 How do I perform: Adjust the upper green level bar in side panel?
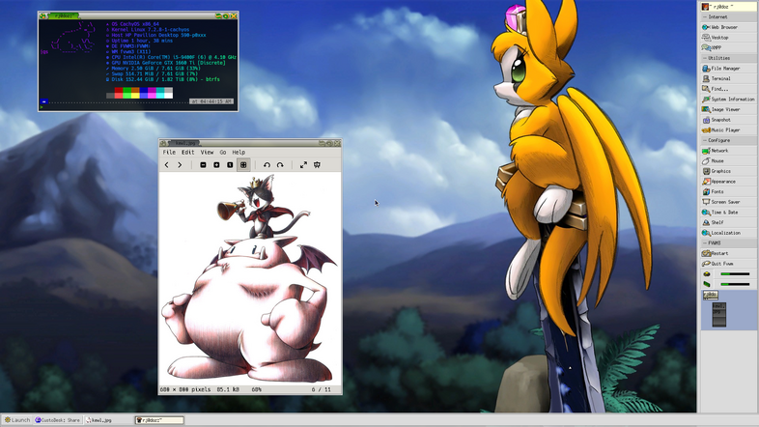pyautogui.click(x=735, y=274)
